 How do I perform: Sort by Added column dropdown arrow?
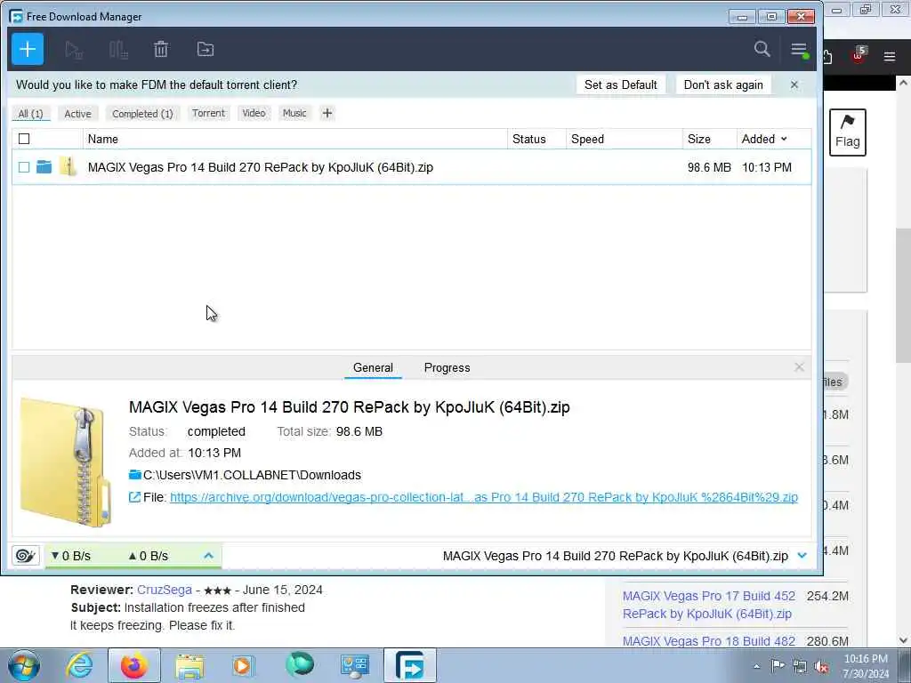784,139
